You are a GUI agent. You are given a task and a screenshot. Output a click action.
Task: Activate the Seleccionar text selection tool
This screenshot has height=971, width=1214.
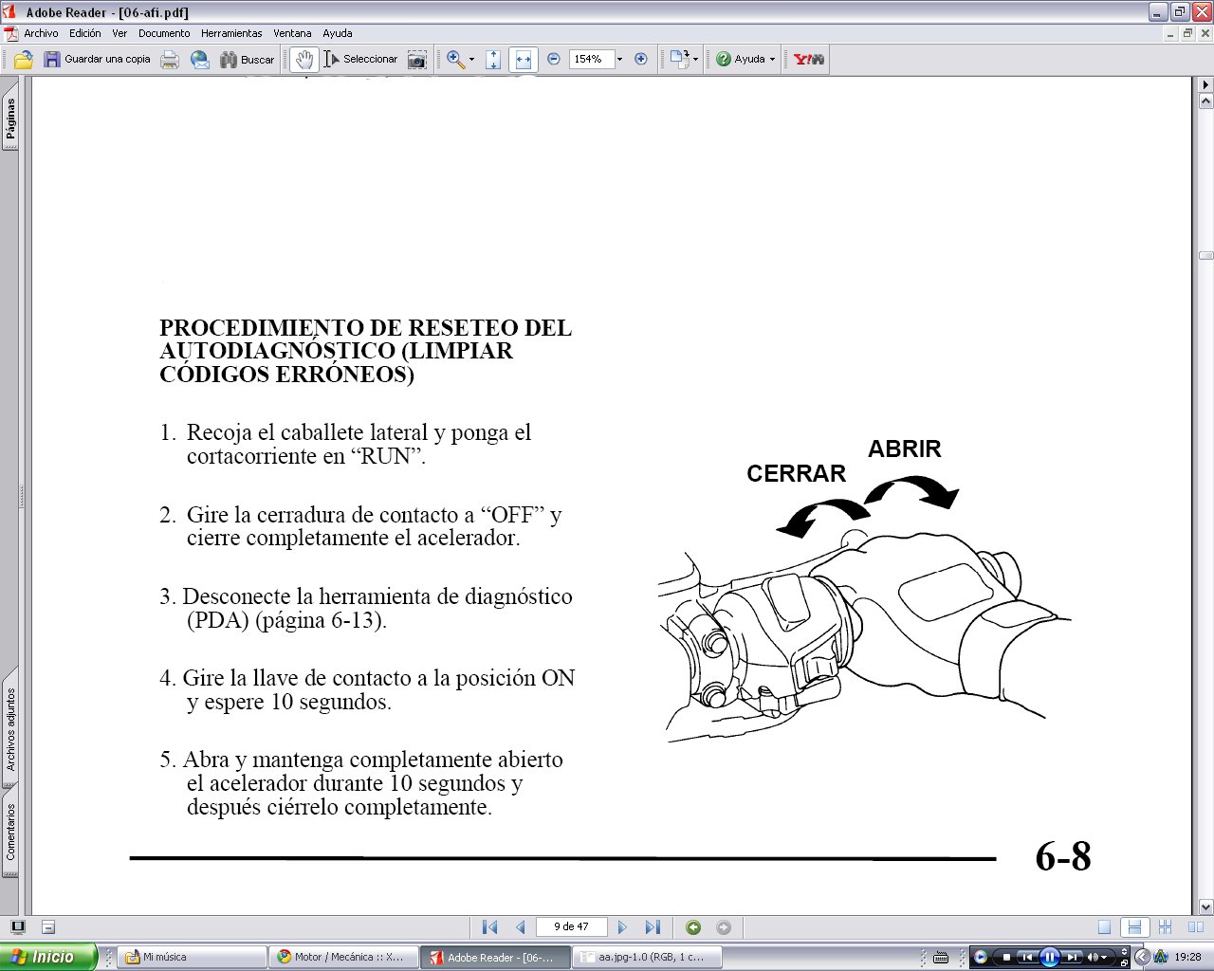click(360, 59)
